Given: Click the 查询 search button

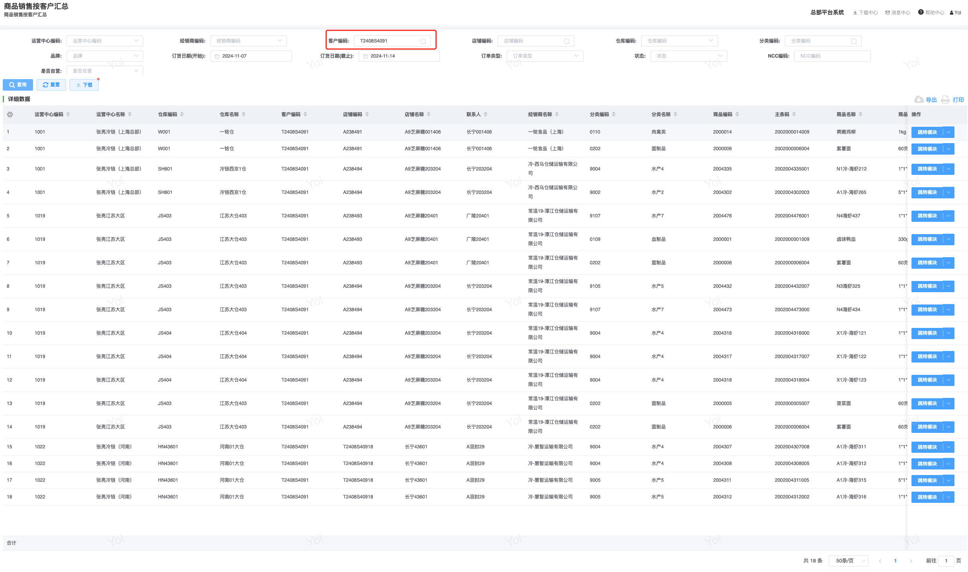Looking at the screenshot, I should tap(18, 85).
